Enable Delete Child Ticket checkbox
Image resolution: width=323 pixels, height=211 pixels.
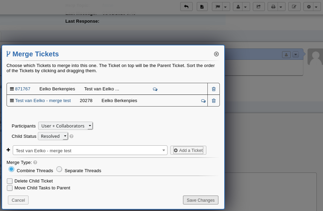10,181
